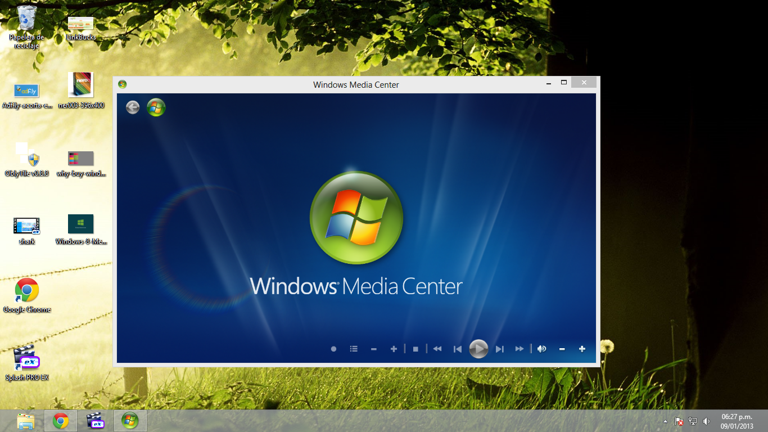The height and width of the screenshot is (432, 768).
Task: Select the Google Chrome desktop shortcut
Action: [x=27, y=295]
